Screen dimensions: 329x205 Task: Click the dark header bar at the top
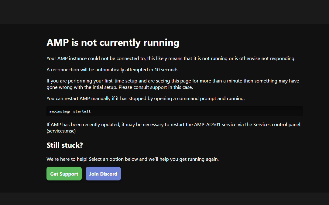point(165,12)
